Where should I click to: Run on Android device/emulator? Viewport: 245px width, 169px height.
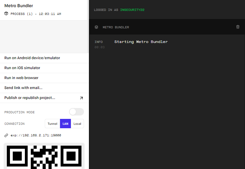44,58
